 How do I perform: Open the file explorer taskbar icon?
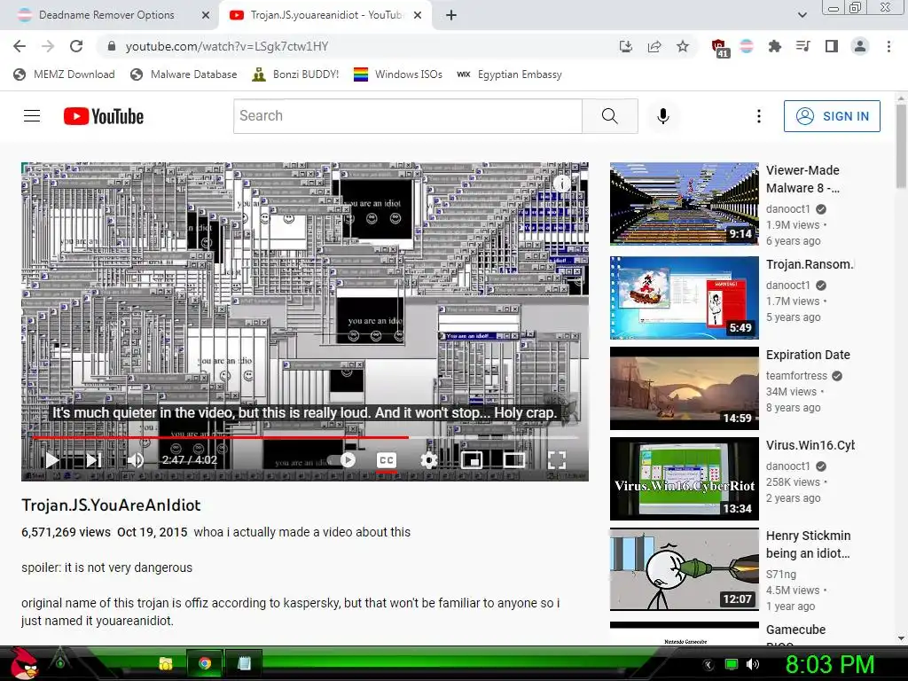[x=166, y=663]
